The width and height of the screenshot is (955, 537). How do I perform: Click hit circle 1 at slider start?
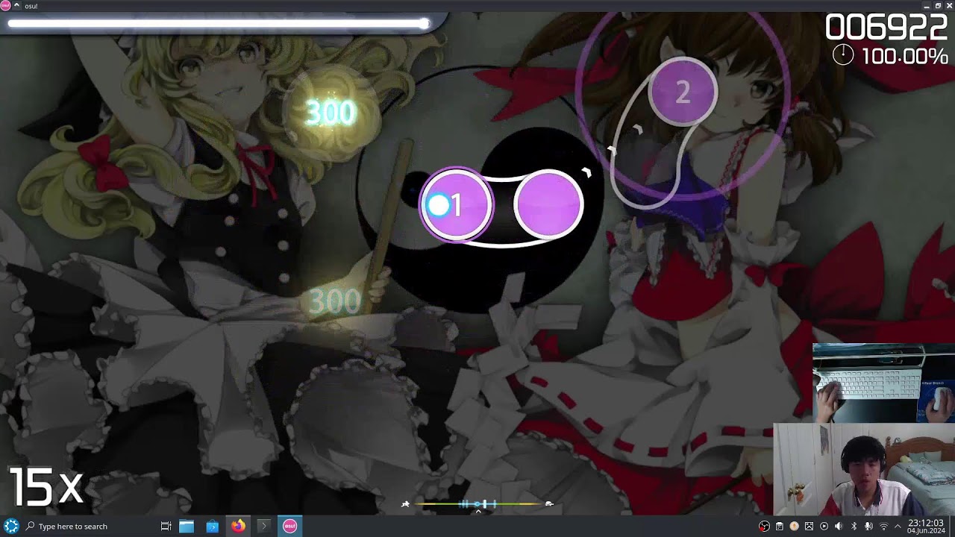click(x=457, y=205)
